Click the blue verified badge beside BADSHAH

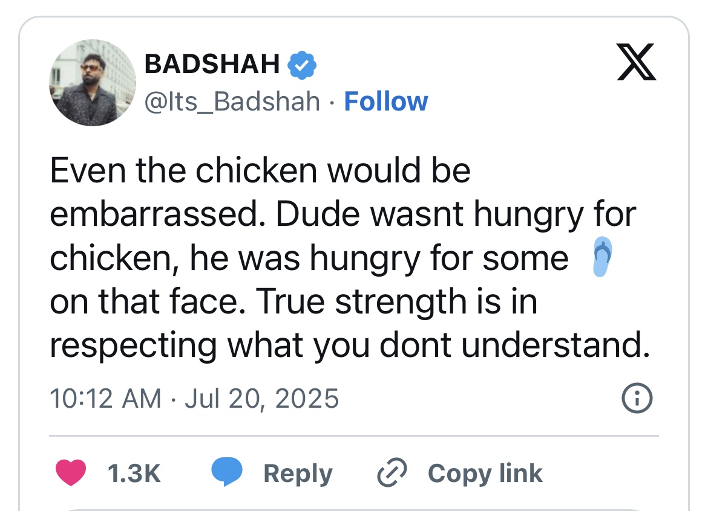point(301,65)
